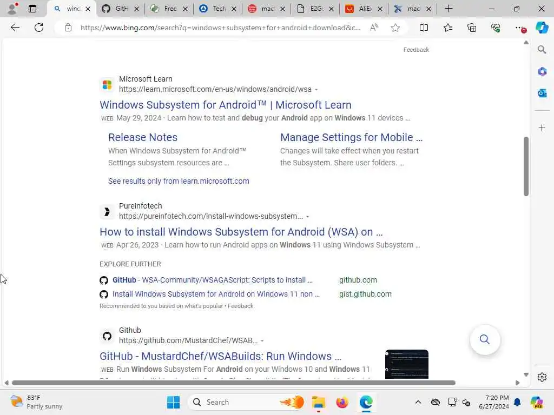Click the vertical scrollbar thumb
Screen dimensions: 554x415
[x=526, y=166]
